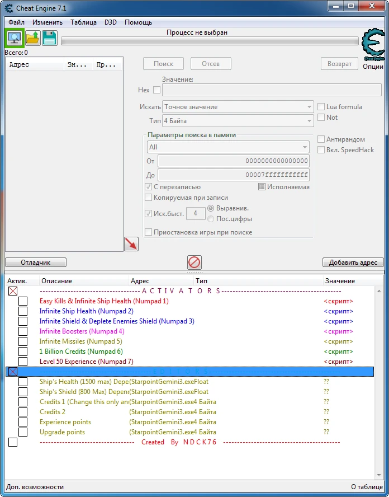This screenshot has height=497, width=389.
Task: Select the Upgrade points ?? value
Action: coord(326,432)
